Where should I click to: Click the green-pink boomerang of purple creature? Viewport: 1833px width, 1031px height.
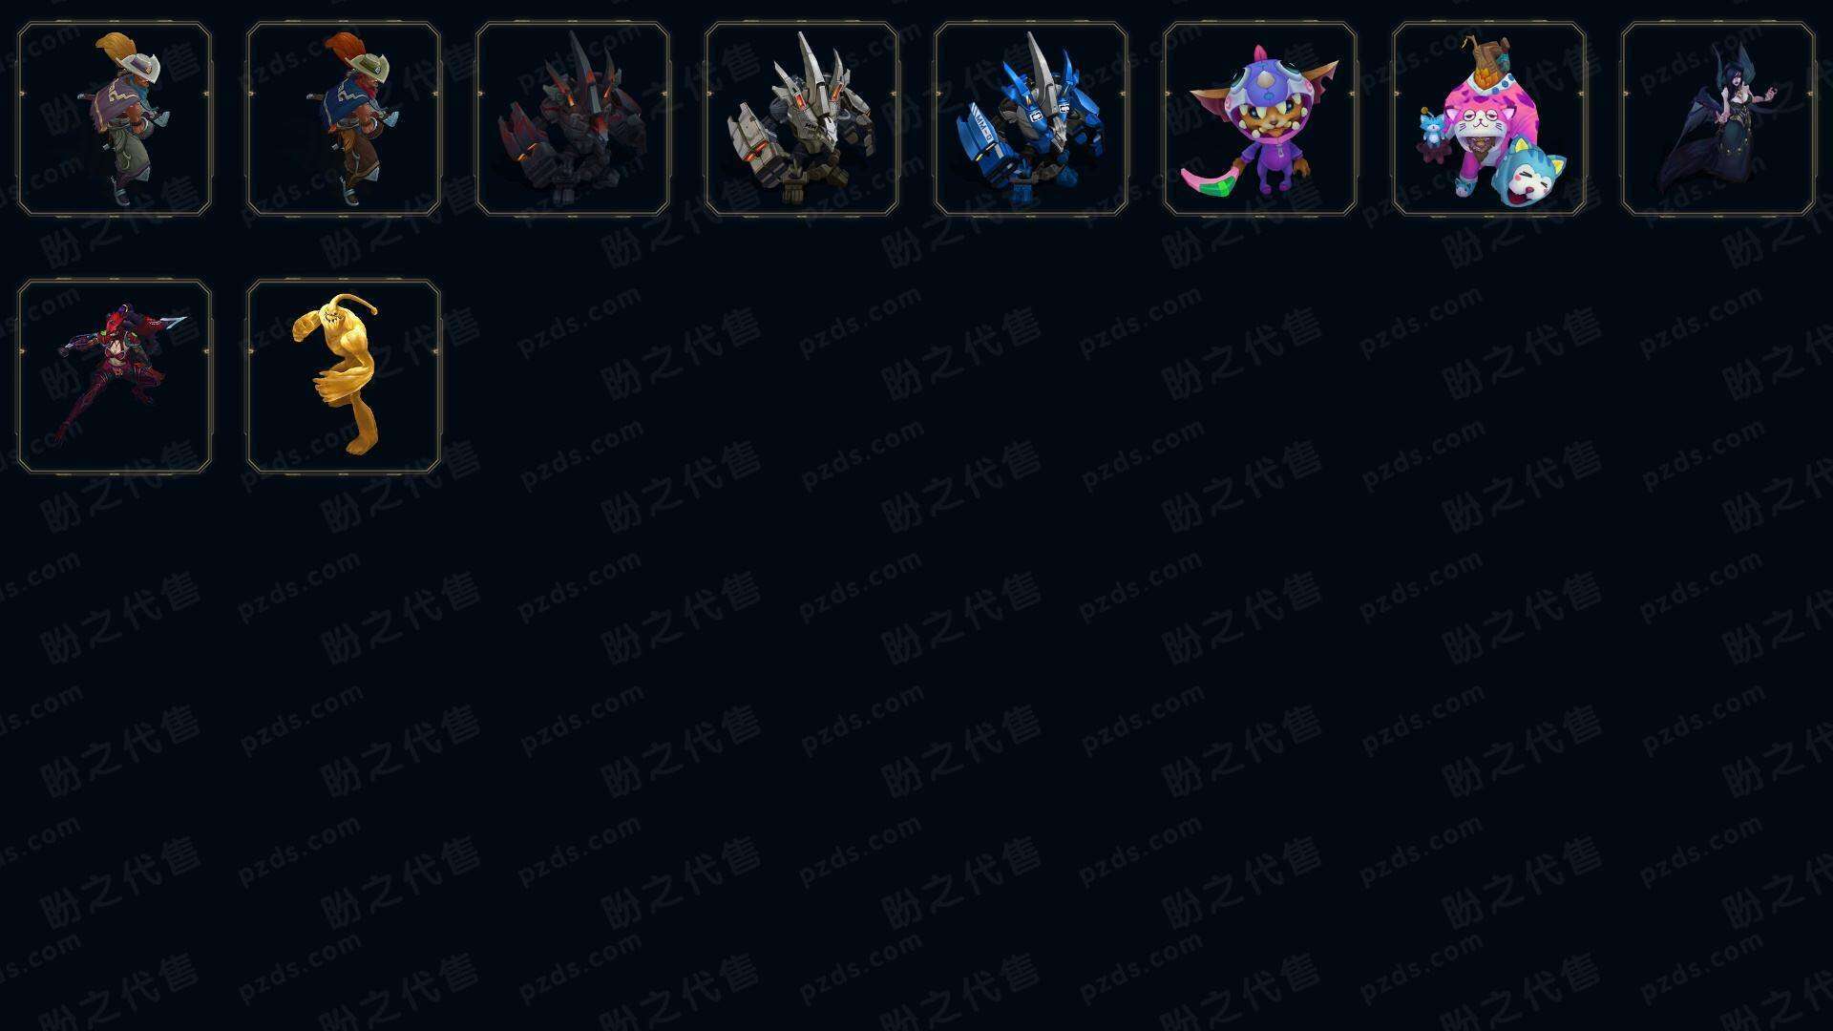1212,179
